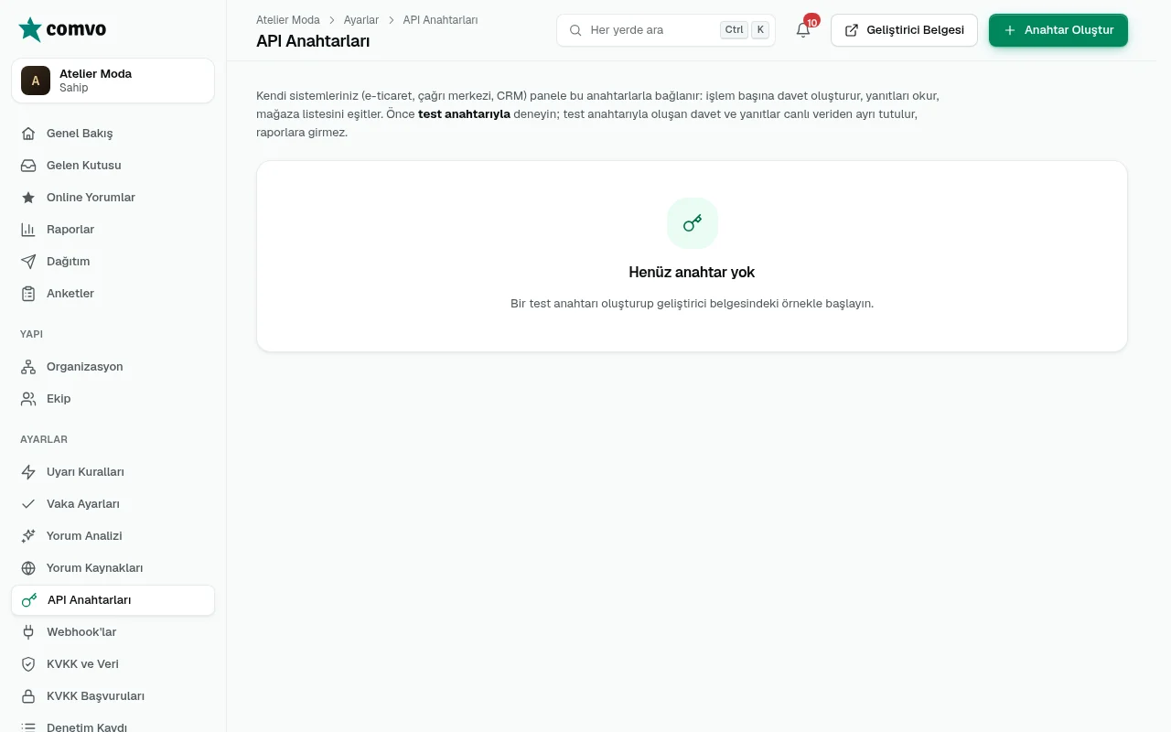Image resolution: width=1171 pixels, height=732 pixels.
Task: Click the KVKK Başvuruları lock icon
Action: [x=28, y=696]
